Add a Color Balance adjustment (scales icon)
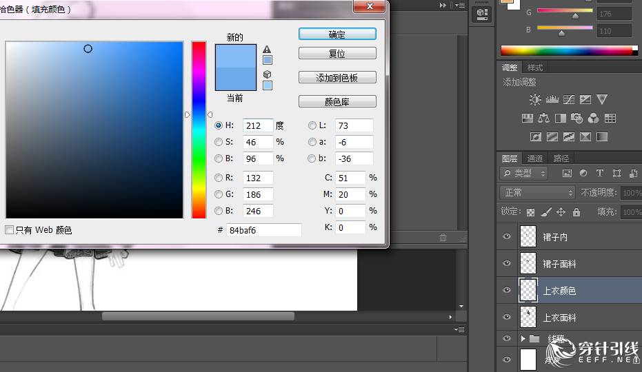642x372 pixels. (x=543, y=118)
